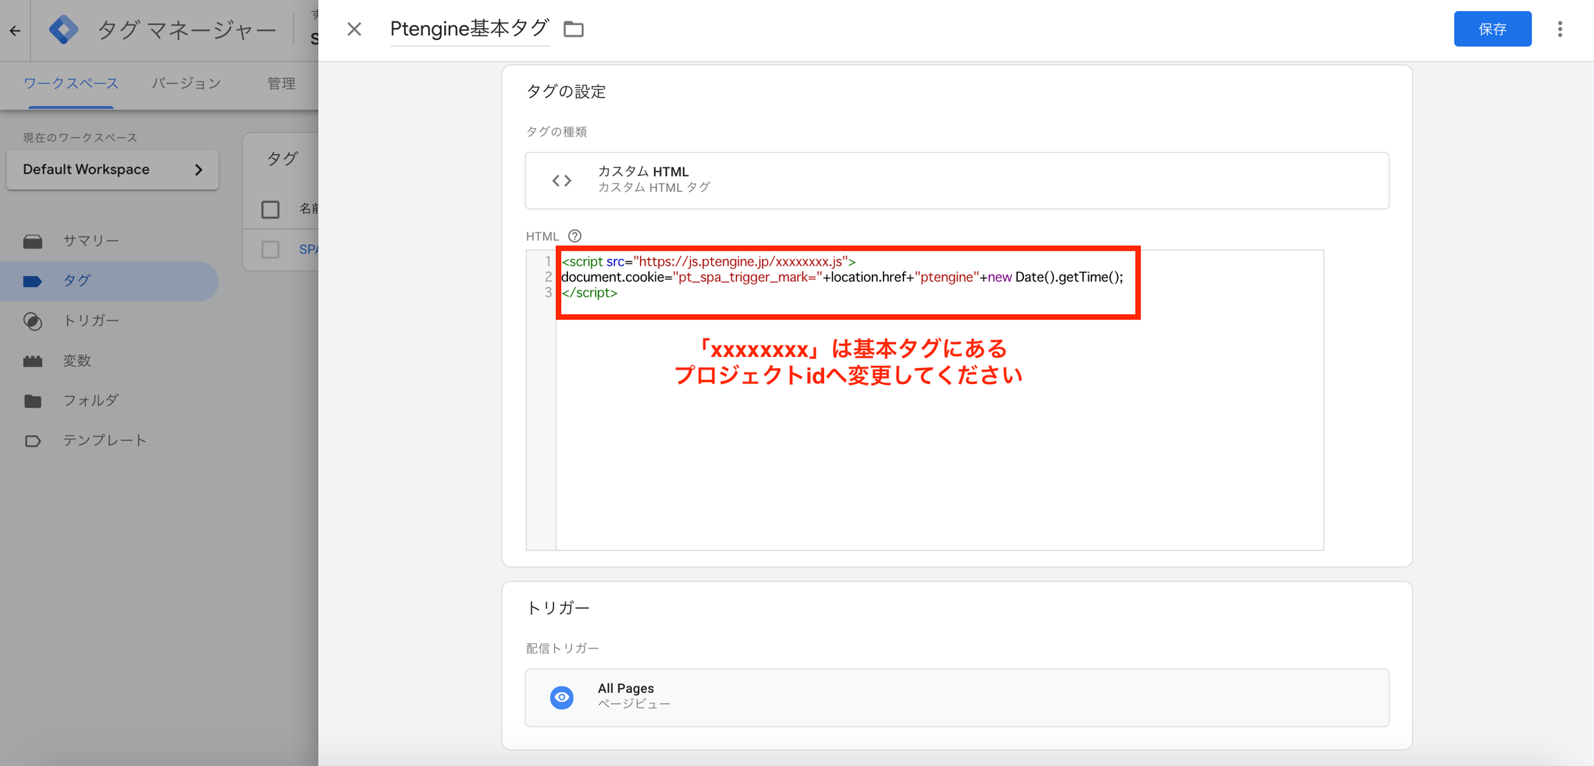Open テンプレート in the sidebar

(x=104, y=440)
